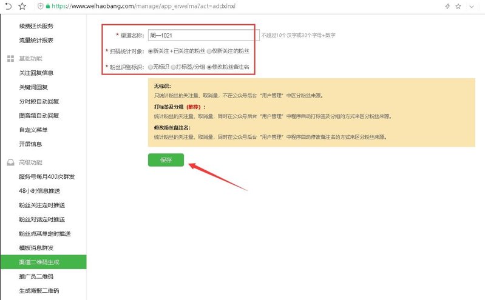485x300 pixels.
Task: Expand the chevron dropdown at the top right
Action: coord(472,7)
